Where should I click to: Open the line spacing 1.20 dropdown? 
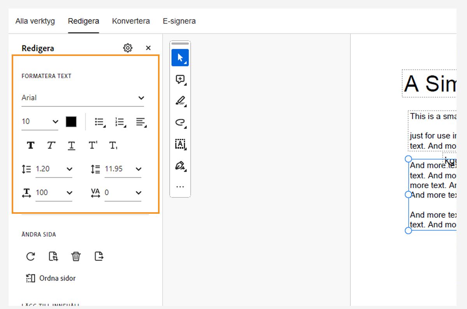(x=54, y=169)
